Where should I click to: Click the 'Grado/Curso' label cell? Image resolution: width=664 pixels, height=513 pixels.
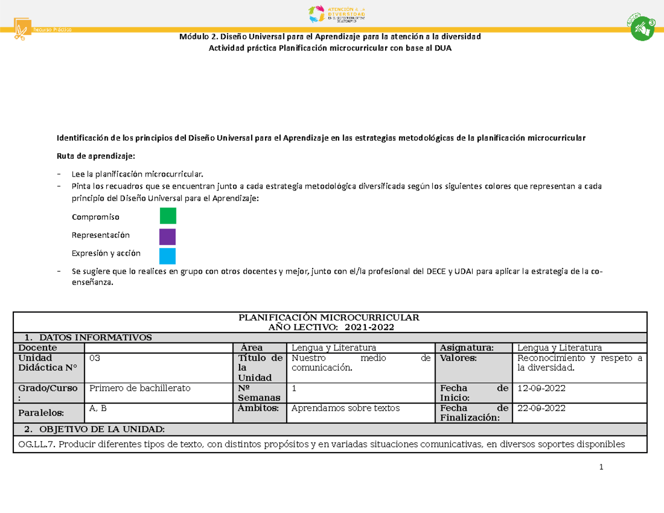pos(49,393)
